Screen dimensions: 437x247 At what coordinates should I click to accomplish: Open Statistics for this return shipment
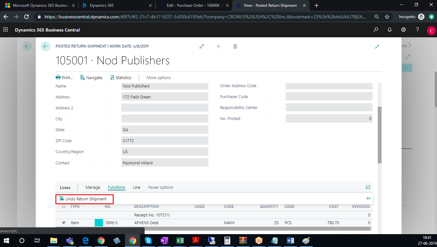121,78
